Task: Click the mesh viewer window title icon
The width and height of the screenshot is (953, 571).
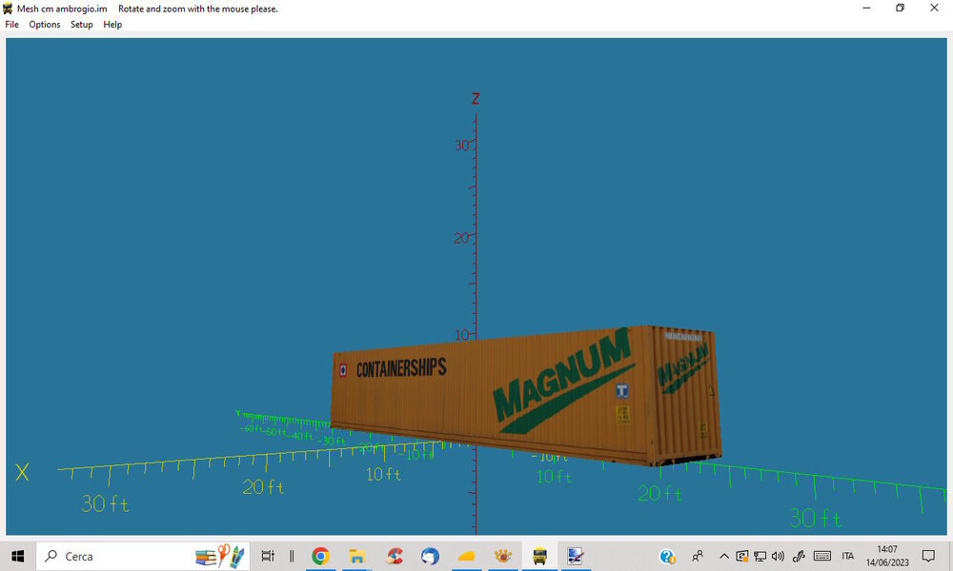Action: tap(8, 9)
